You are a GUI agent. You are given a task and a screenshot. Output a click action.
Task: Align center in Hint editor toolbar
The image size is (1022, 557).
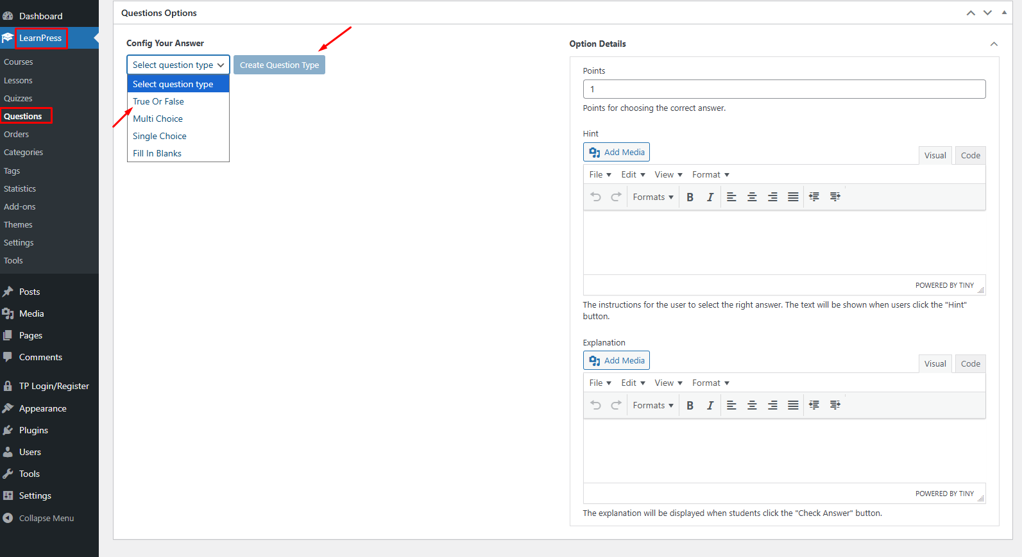752,197
